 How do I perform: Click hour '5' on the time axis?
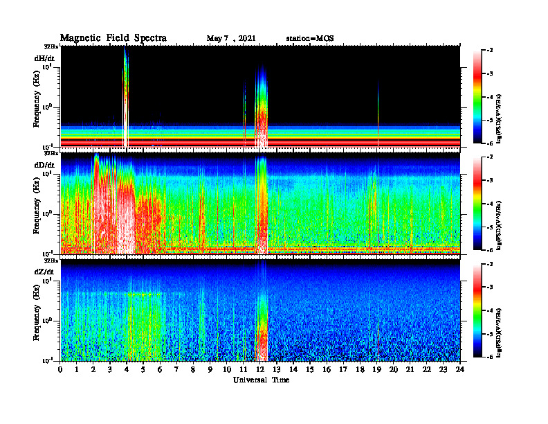(143, 369)
